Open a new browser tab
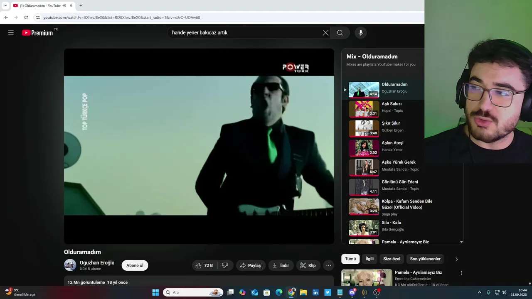This screenshot has width=532, height=299. coord(81,6)
